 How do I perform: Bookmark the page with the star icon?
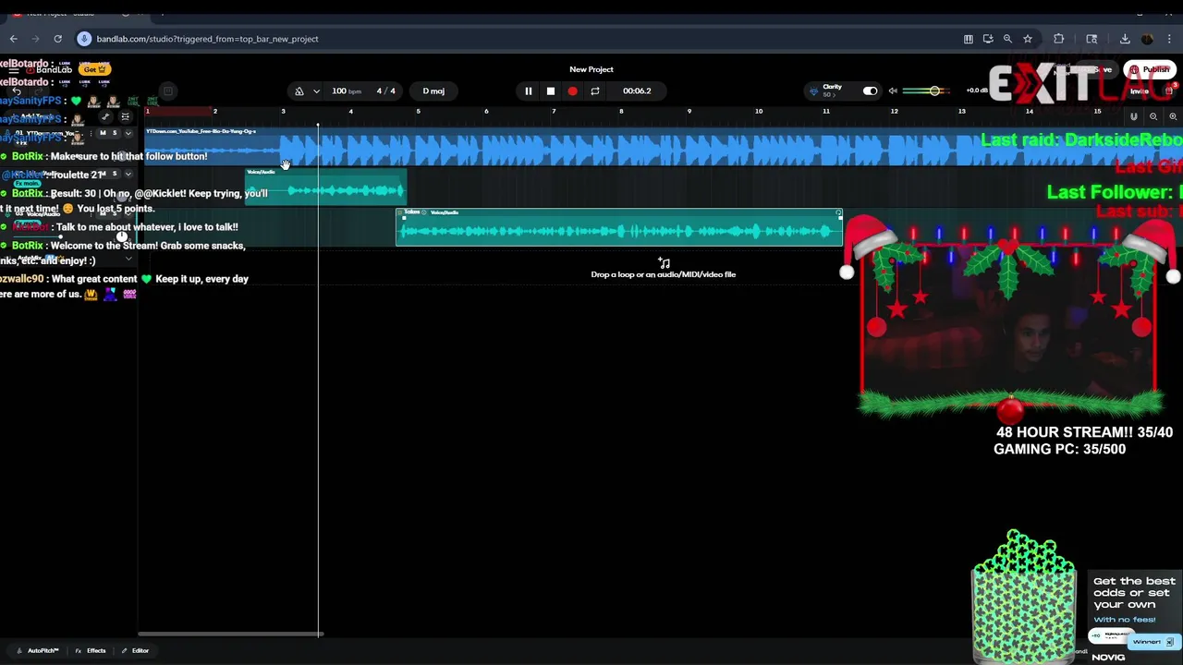coord(1027,39)
